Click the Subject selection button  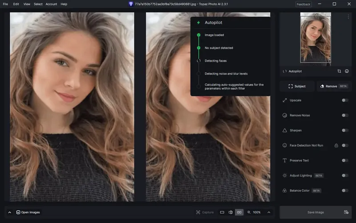pos(297,86)
